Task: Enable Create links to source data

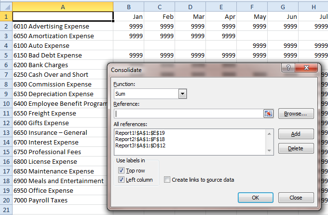Action: click(167, 180)
